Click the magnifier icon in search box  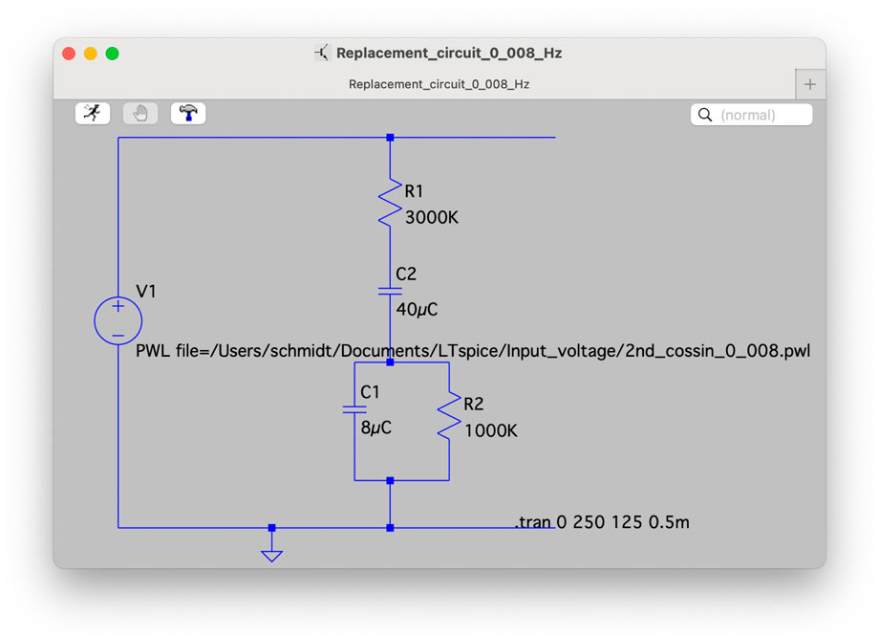705,115
